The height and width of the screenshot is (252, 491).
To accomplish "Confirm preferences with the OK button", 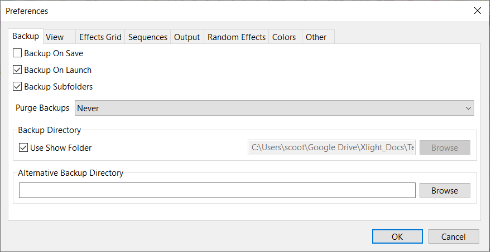I will click(x=397, y=236).
